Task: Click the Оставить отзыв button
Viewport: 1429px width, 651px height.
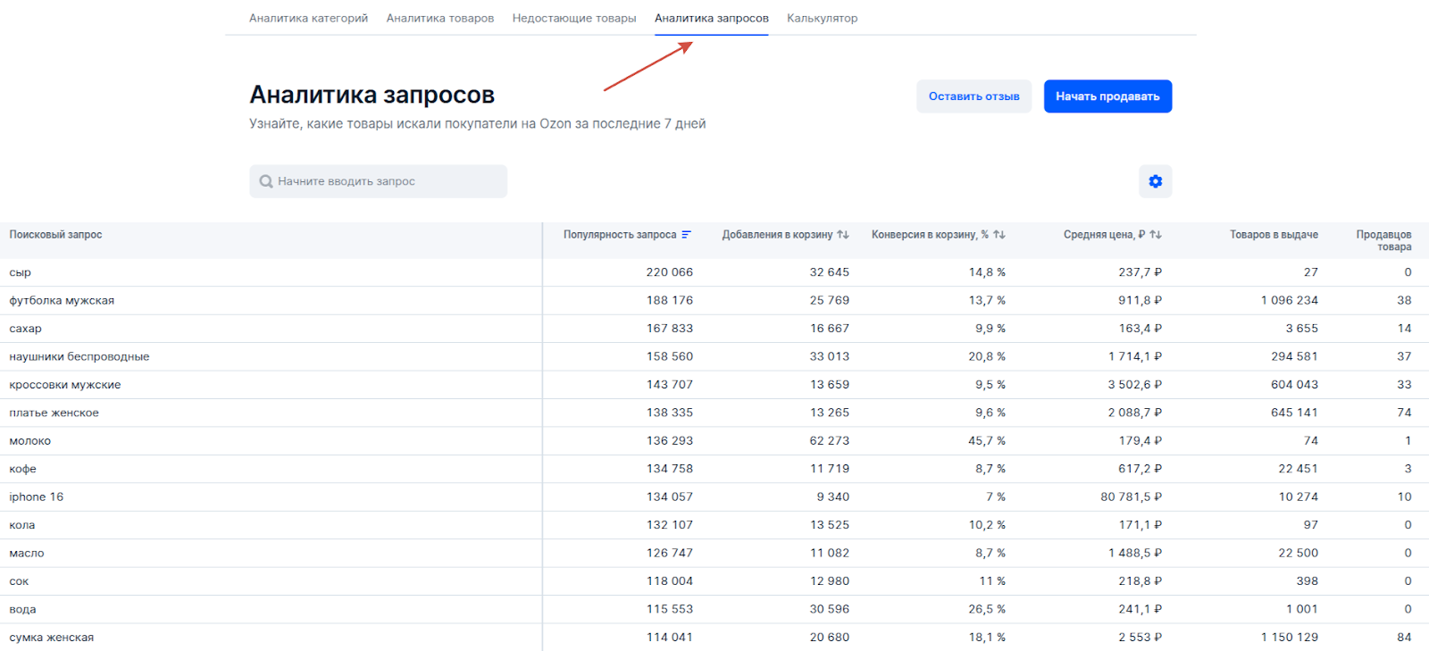Action: tap(974, 96)
